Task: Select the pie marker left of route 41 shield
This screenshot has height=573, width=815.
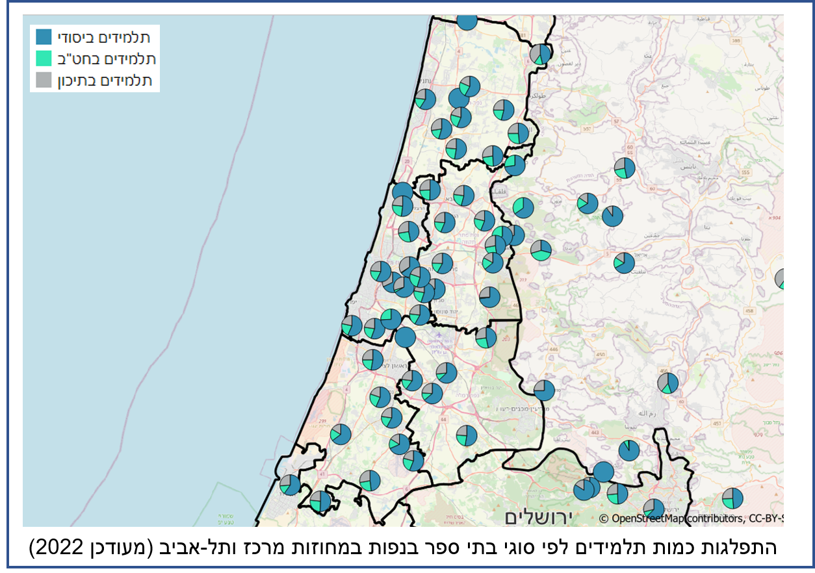Action: [290, 485]
